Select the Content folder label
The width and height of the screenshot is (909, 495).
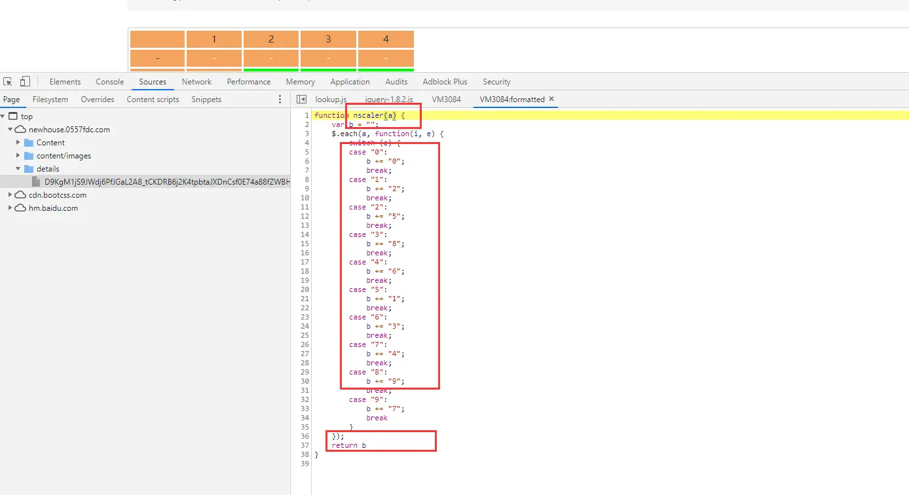coord(50,143)
